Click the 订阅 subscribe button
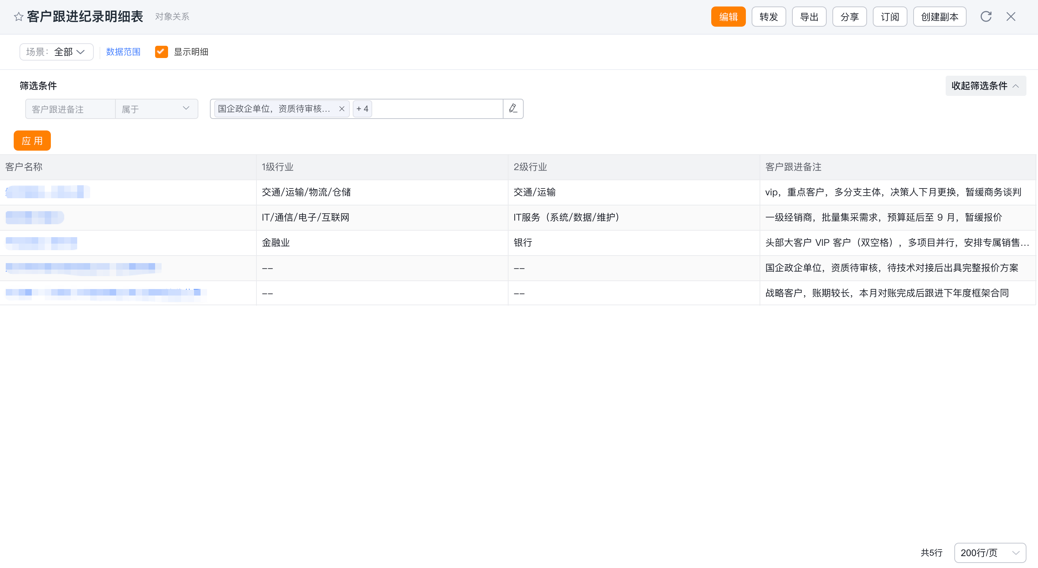The height and width of the screenshot is (568, 1038). coord(890,17)
